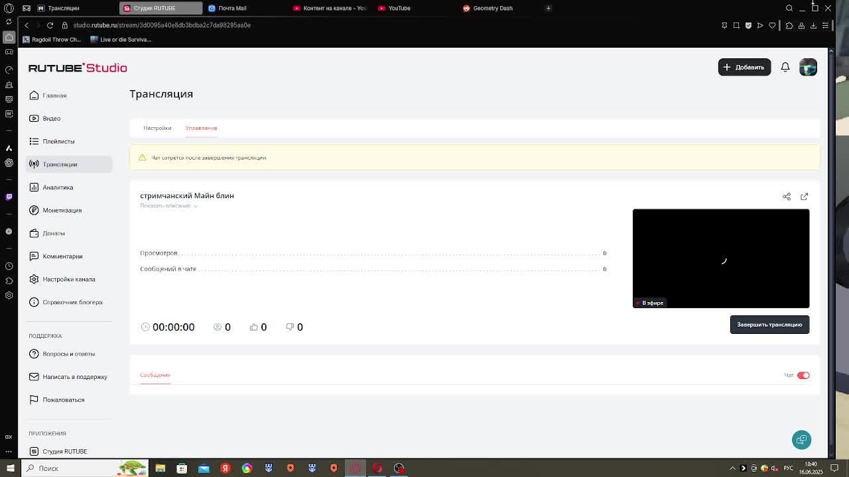Click the share stream icon
This screenshot has width=849, height=477.
tap(787, 197)
